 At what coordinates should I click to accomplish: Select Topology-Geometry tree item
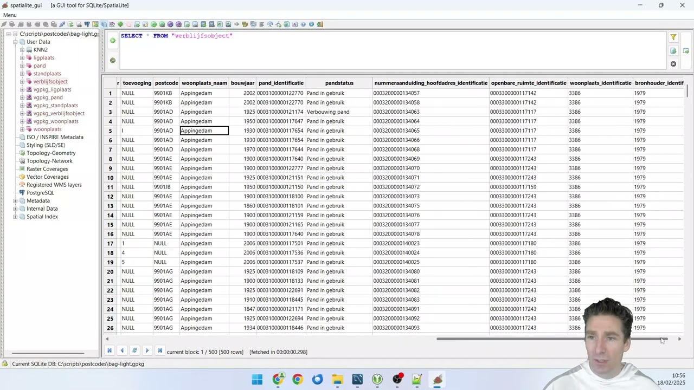51,153
